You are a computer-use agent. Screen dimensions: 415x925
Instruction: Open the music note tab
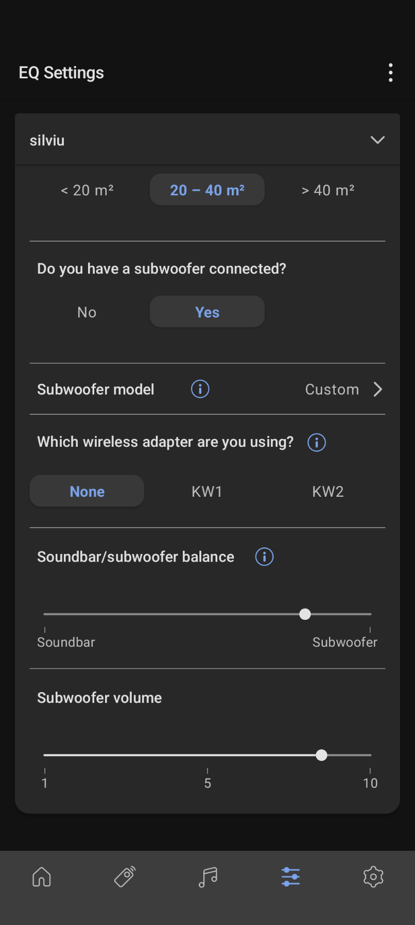click(x=207, y=877)
